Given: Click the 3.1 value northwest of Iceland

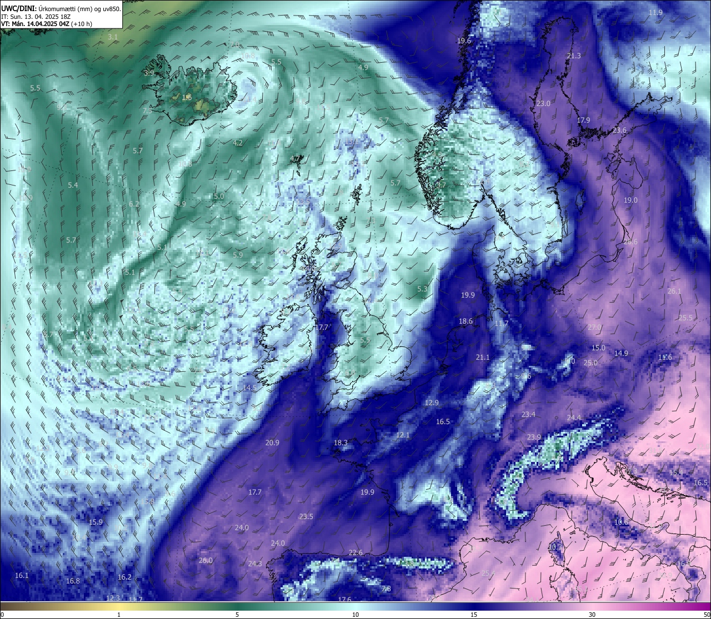Looking at the screenshot, I should tap(113, 37).
